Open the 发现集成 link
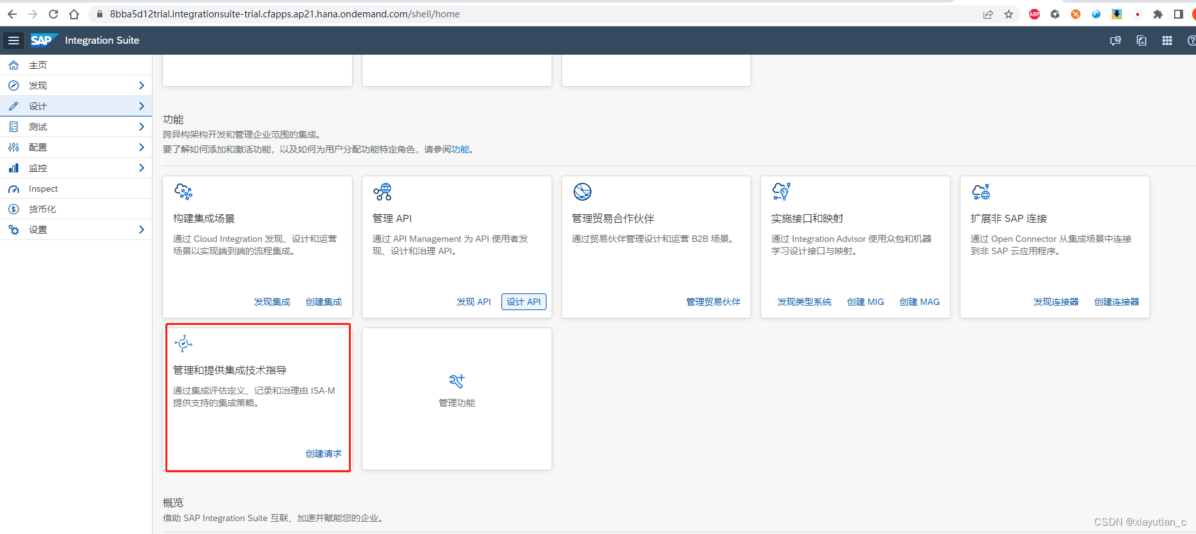 pyautogui.click(x=272, y=302)
